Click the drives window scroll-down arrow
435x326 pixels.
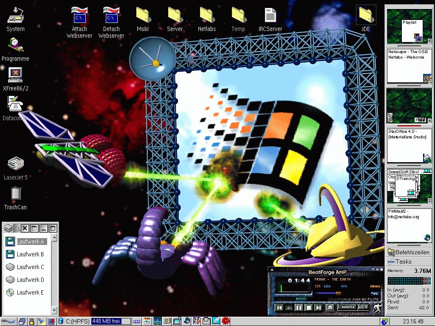(54, 311)
